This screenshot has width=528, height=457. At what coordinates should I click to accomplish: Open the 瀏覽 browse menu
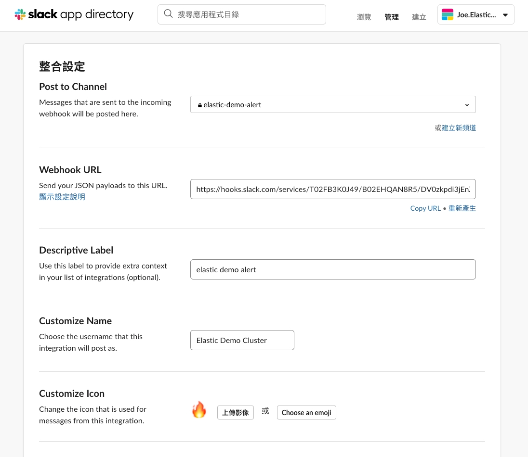(x=364, y=17)
